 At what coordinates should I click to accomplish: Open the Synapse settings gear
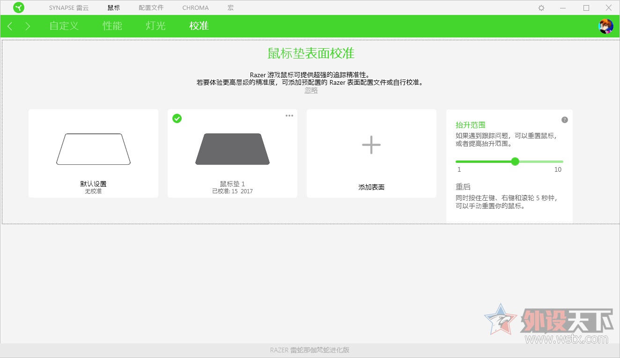click(x=541, y=7)
